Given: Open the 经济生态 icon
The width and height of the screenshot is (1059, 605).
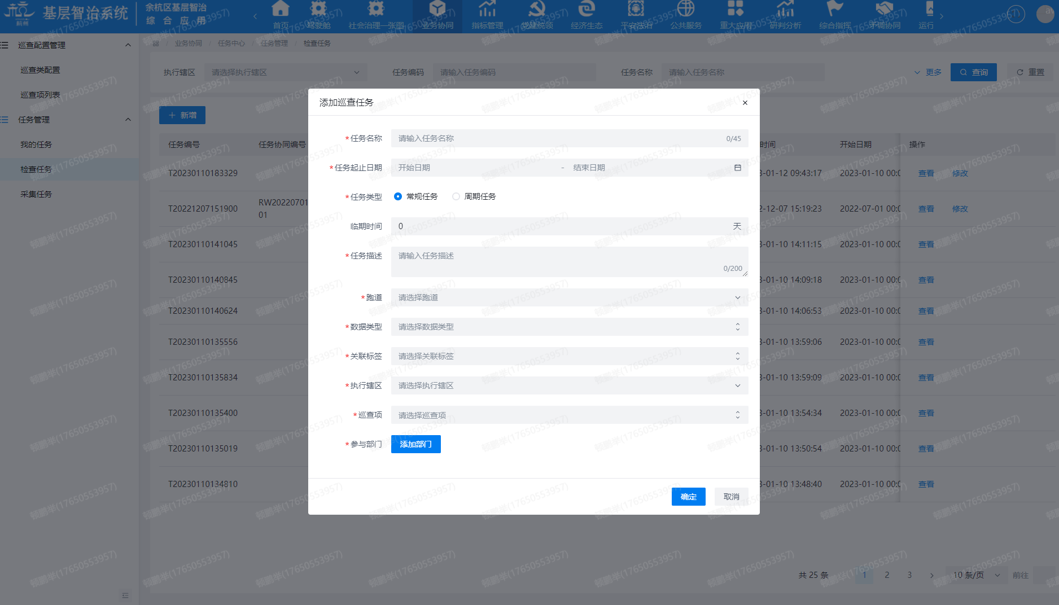Looking at the screenshot, I should tap(587, 9).
